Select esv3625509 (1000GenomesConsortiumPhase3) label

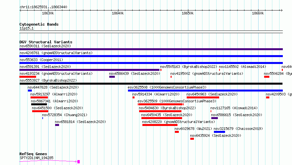[177, 101]
